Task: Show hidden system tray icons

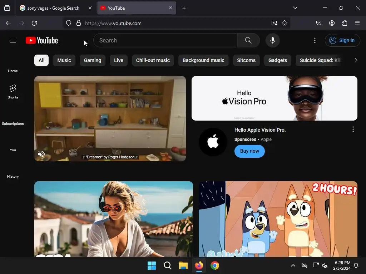Action: point(293,265)
